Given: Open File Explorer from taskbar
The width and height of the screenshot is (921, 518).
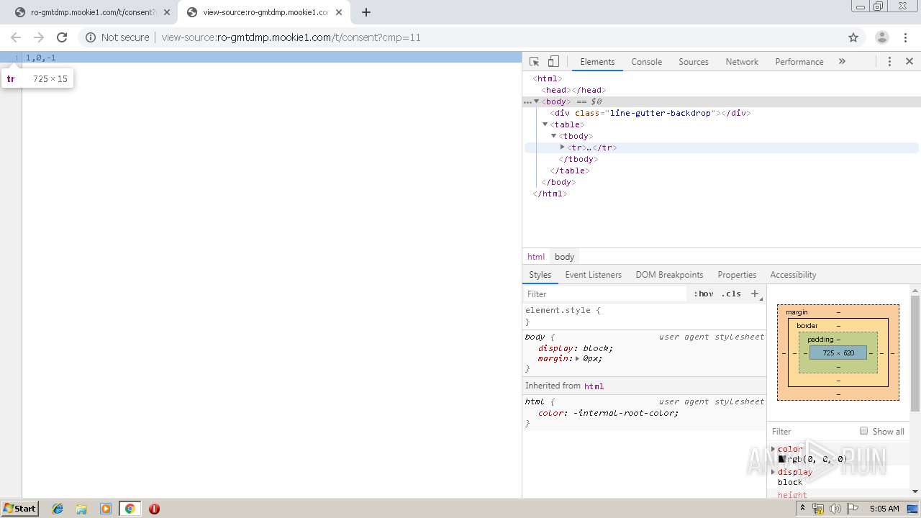Looking at the screenshot, I should pyautogui.click(x=81, y=509).
